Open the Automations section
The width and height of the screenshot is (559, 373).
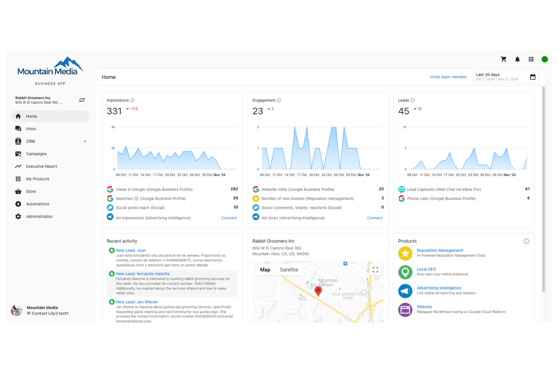point(37,204)
